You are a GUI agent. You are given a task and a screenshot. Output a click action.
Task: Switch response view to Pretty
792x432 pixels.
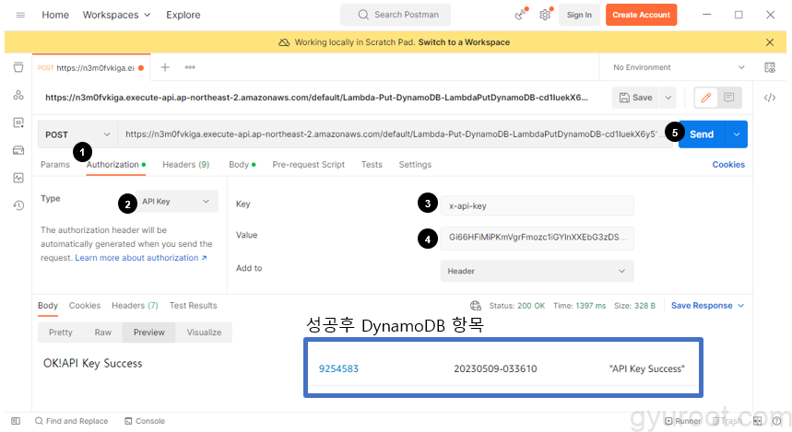point(60,333)
